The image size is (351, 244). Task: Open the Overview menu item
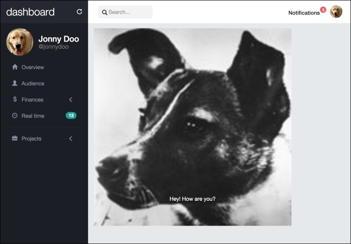[x=33, y=67]
